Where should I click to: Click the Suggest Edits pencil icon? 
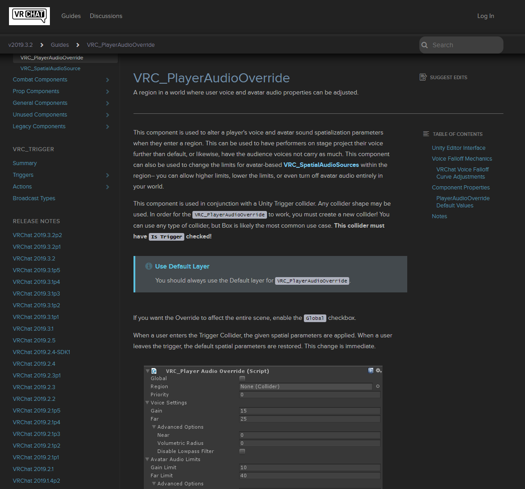[x=423, y=77]
